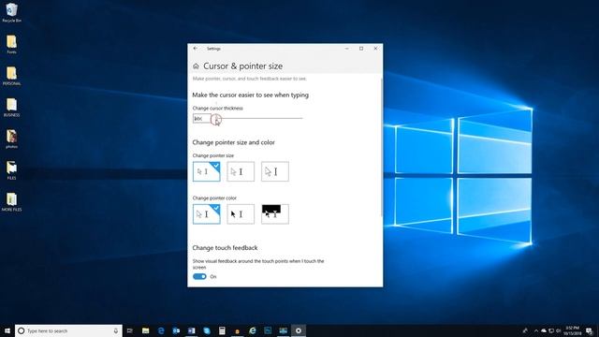This screenshot has height=337, width=599.
Task: Open the taskbar icon left of the Settings gear
Action: (x=283, y=330)
